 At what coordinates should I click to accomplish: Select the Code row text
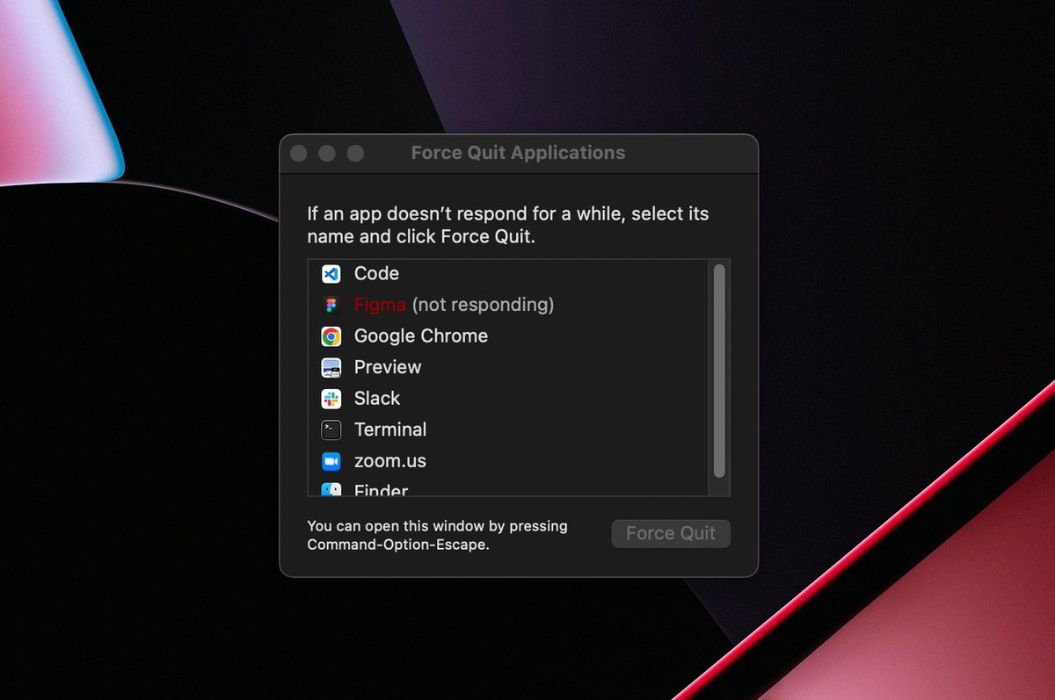click(376, 274)
